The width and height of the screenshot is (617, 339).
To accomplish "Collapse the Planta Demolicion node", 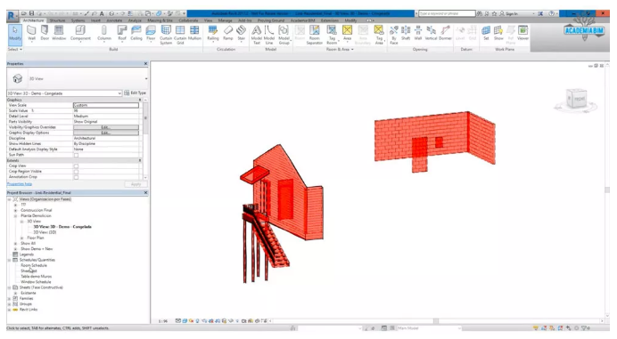I will [16, 216].
